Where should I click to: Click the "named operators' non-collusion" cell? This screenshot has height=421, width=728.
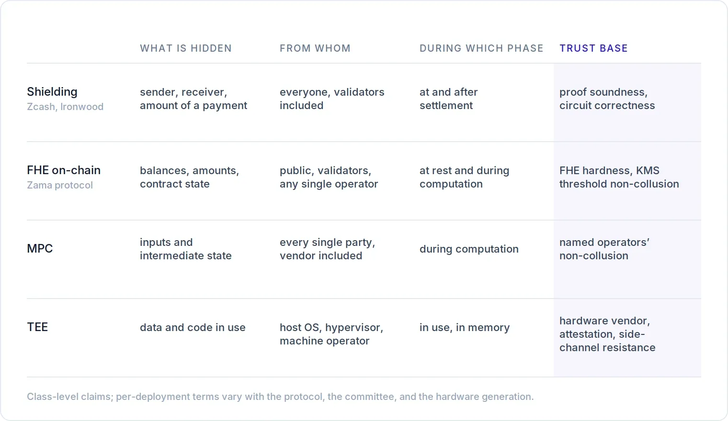point(604,249)
